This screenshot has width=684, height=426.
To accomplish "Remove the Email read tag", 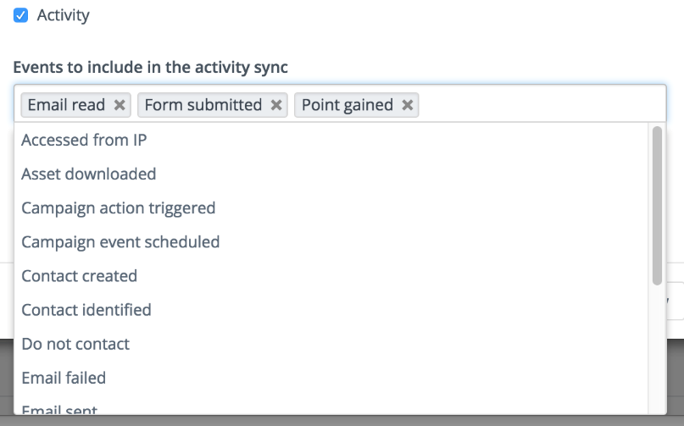I will 120,105.
